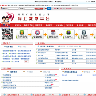
Task: Open the 精品课程 menu item
Action: pos(49,25)
